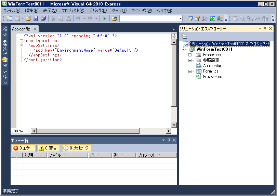Sort error list by プロジェクト column
Image resolution: width=277 pixels, height=196 pixels.
click(156, 155)
